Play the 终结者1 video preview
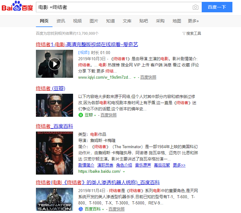Image resolution: width=241 pixels, height=213 pixels. [x=55, y=64]
